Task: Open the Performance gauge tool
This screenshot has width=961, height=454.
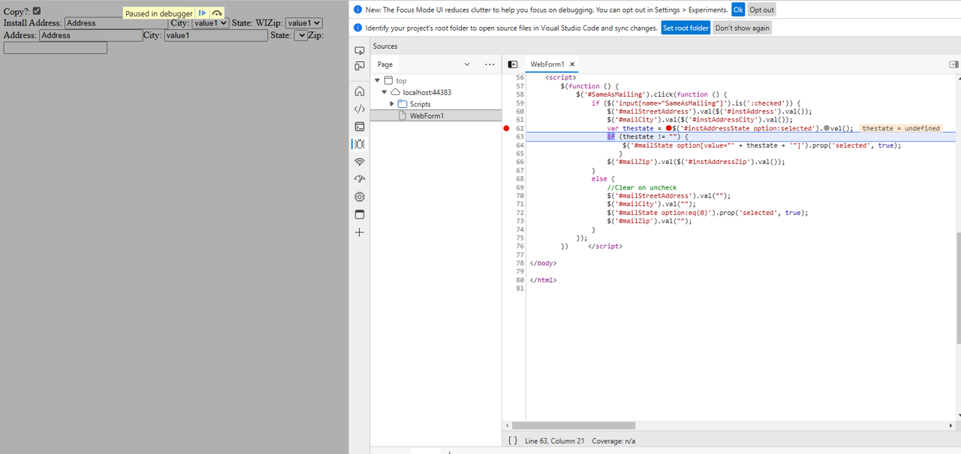Action: (x=360, y=180)
